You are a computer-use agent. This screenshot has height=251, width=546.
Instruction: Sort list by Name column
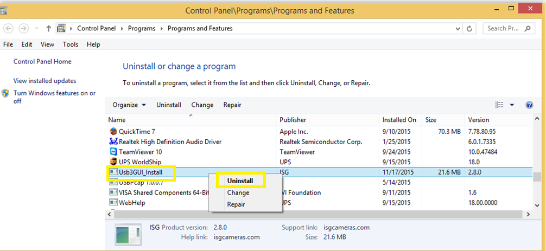click(x=191, y=120)
